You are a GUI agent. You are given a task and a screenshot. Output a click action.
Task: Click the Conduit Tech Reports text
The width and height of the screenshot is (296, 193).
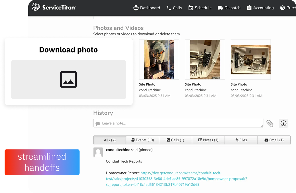124,161
